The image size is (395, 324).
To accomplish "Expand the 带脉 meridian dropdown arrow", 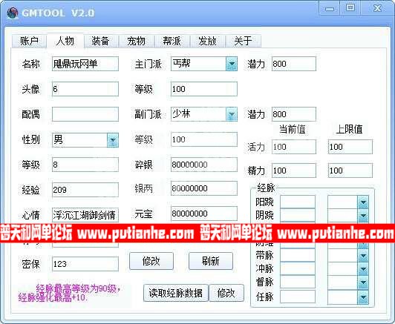I will [363, 256].
